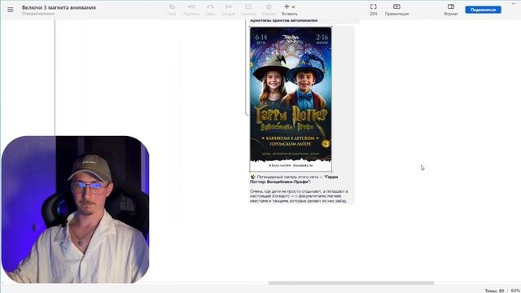Add a Подтема subtopic
Image resolution: width=521 pixels, height=293 pixels.
pyautogui.click(x=191, y=10)
